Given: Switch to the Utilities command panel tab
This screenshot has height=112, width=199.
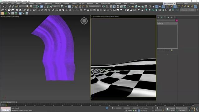Looking at the screenshot, I should coord(175,17).
